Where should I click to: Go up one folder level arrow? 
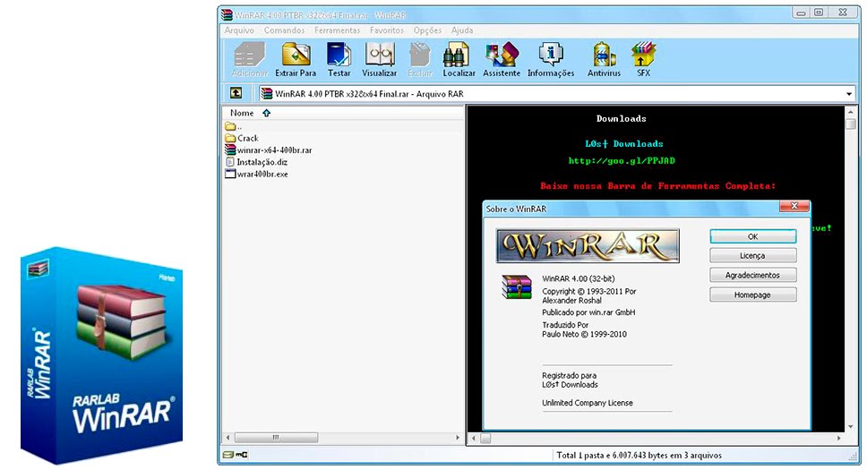(236, 93)
